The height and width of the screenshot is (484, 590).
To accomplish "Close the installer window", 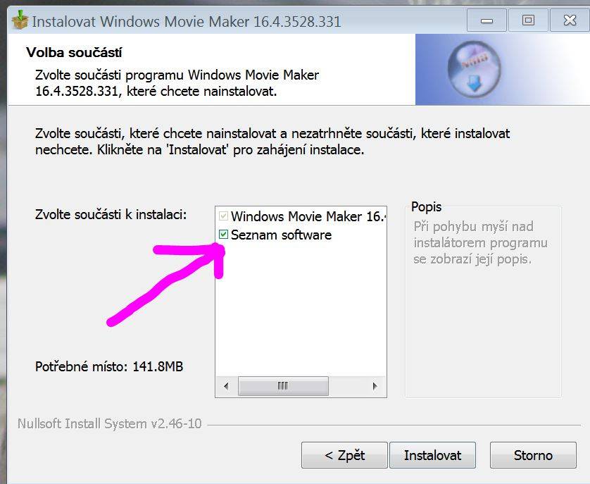I will click(x=570, y=20).
